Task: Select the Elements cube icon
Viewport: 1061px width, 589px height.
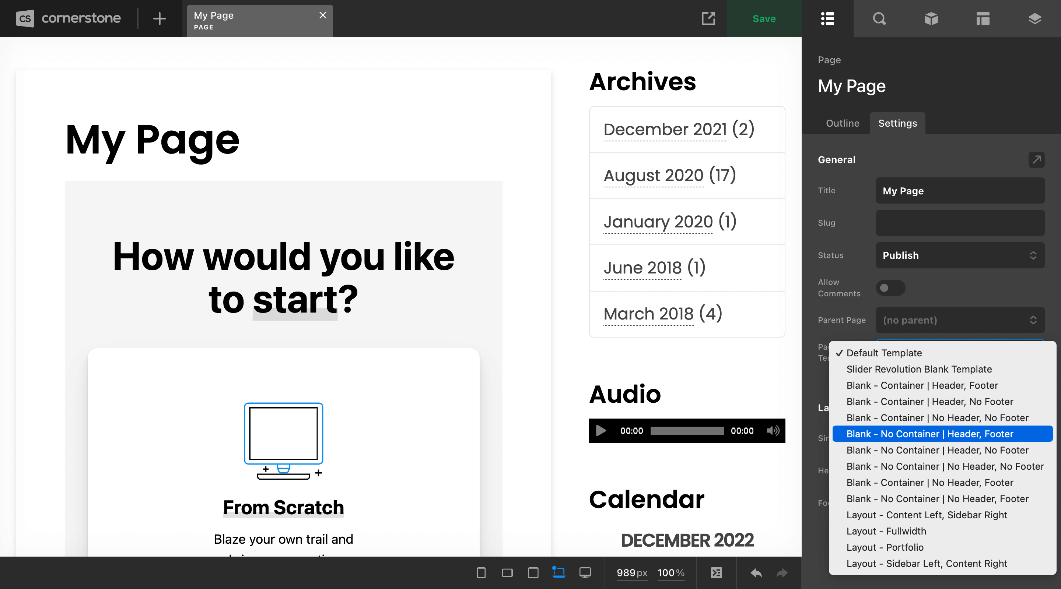Action: click(x=931, y=18)
